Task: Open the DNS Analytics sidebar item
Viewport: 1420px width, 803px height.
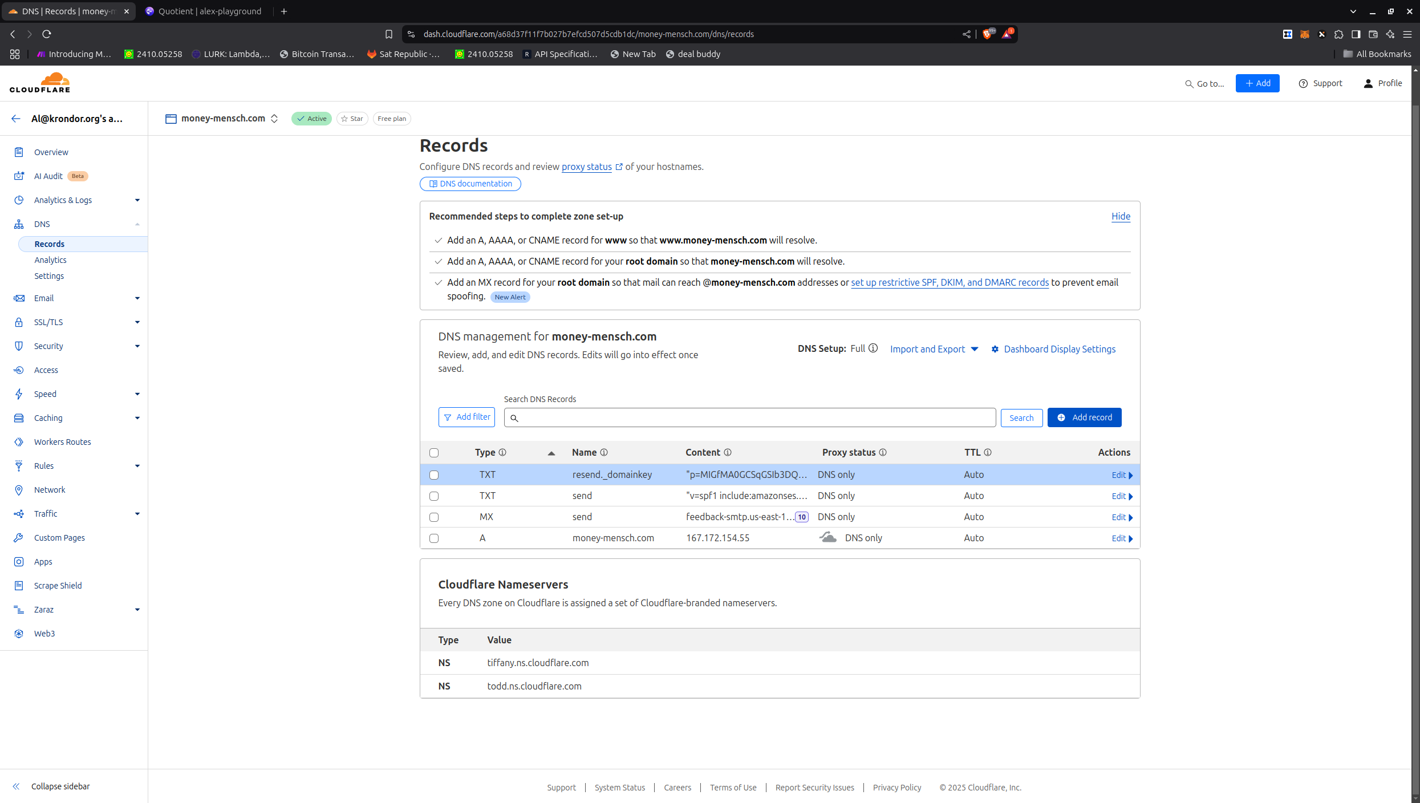Action: tap(50, 260)
